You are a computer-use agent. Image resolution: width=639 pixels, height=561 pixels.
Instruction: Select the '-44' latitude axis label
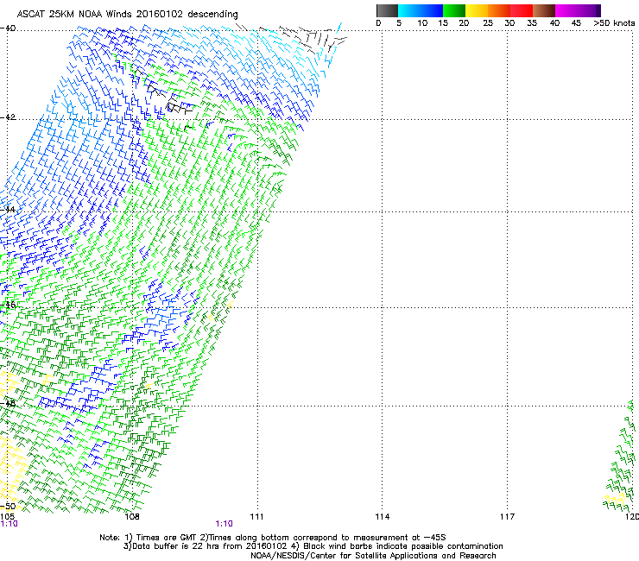pyautogui.click(x=8, y=210)
